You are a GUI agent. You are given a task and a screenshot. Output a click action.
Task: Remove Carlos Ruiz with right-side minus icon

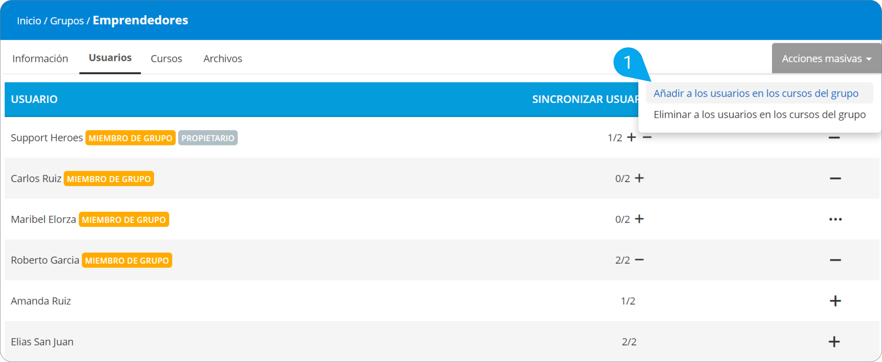click(x=835, y=179)
